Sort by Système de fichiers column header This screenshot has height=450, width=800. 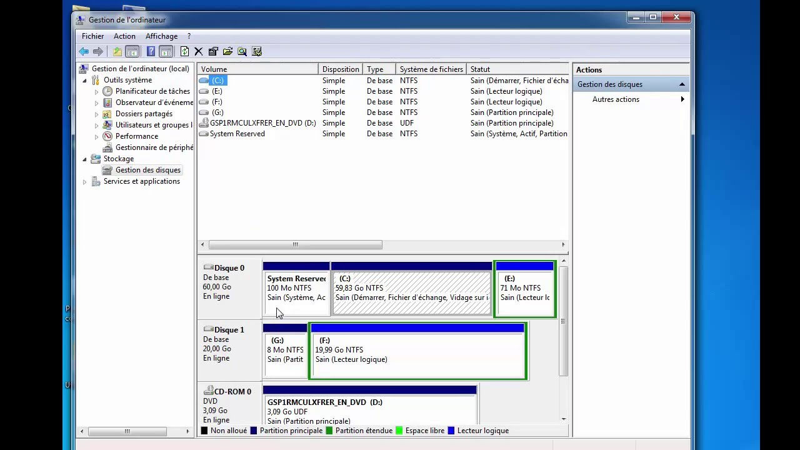click(x=431, y=69)
